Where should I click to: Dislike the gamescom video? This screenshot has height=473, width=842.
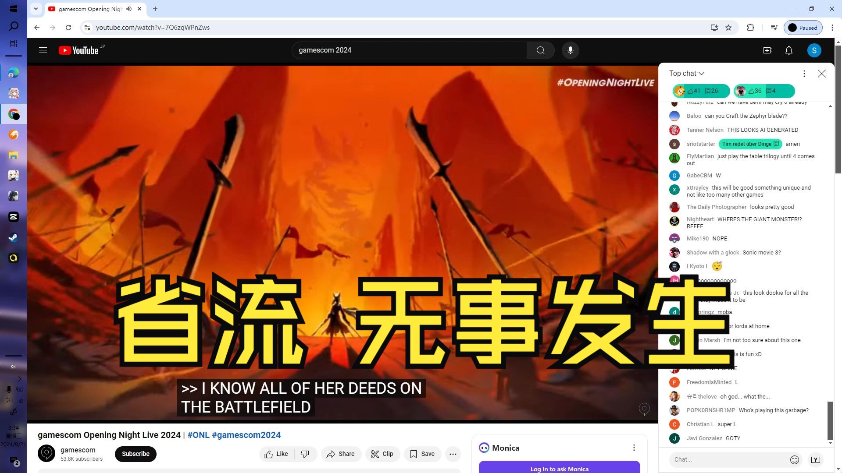pos(305,454)
